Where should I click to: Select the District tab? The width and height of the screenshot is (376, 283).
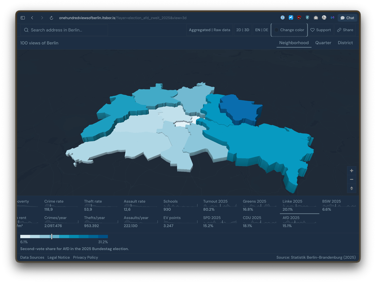point(345,43)
